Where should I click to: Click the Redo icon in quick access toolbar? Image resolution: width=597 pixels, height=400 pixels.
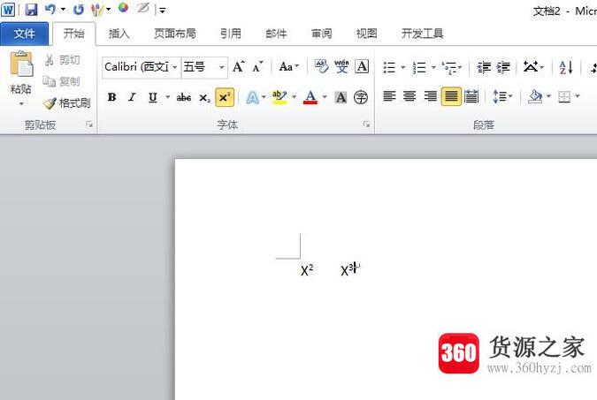[78, 9]
